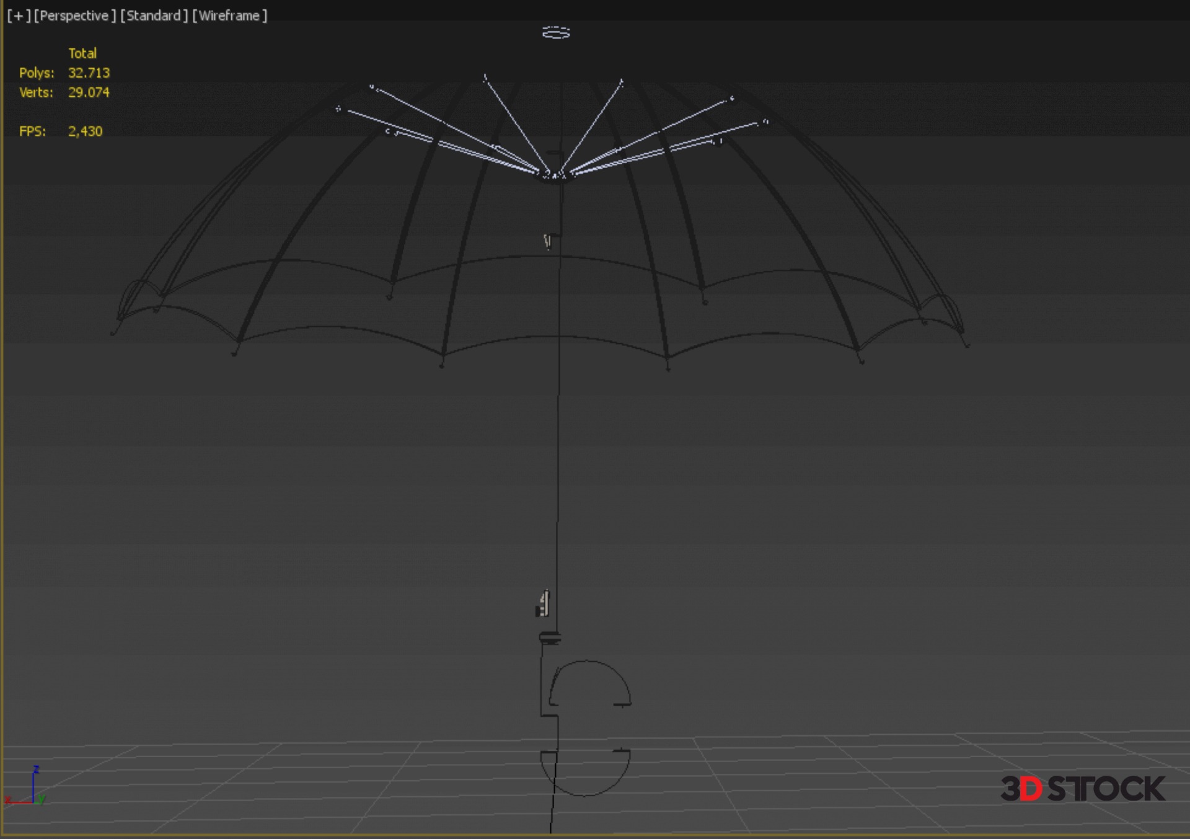Select the ring object above the umbrella
This screenshot has height=839, width=1190.
[556, 32]
